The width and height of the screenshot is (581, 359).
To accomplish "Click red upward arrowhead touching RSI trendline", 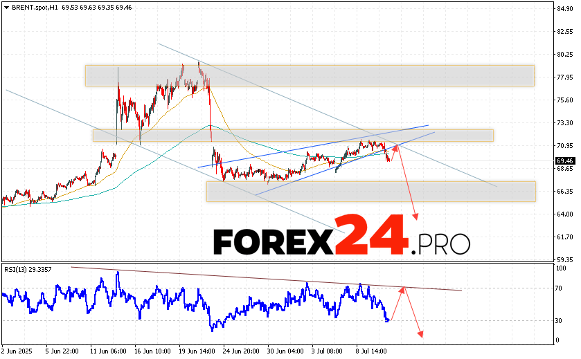I will coord(402,288).
